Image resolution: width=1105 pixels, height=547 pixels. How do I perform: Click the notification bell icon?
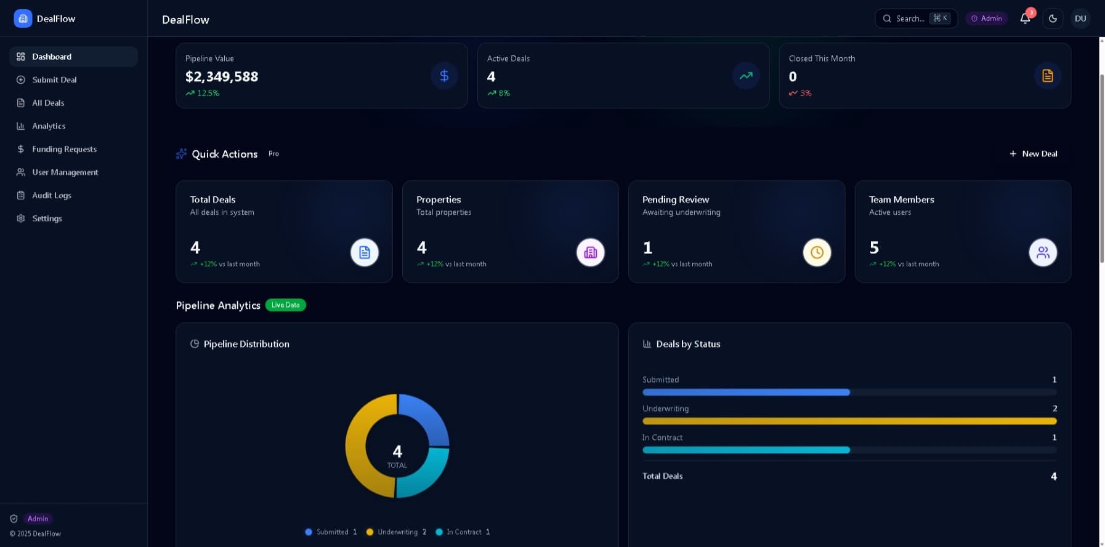1025,18
